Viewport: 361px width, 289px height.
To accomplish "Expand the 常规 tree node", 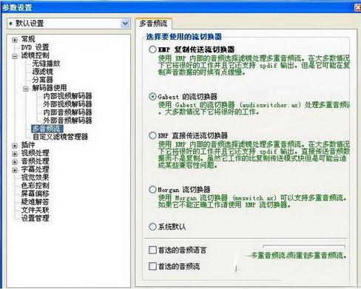I will 15,40.
